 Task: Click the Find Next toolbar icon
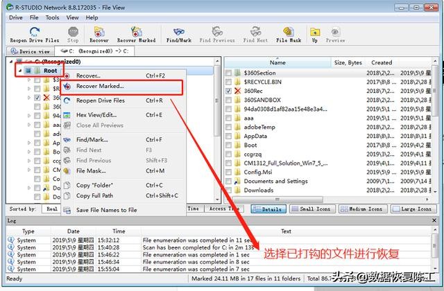point(255,31)
